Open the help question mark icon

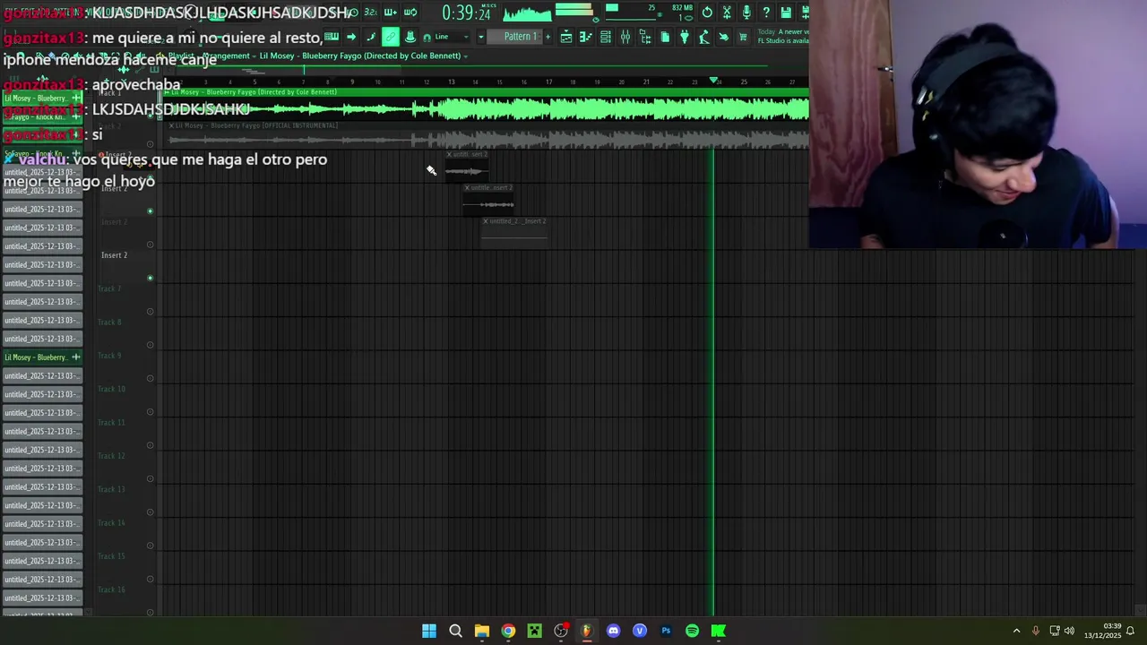pos(766,13)
